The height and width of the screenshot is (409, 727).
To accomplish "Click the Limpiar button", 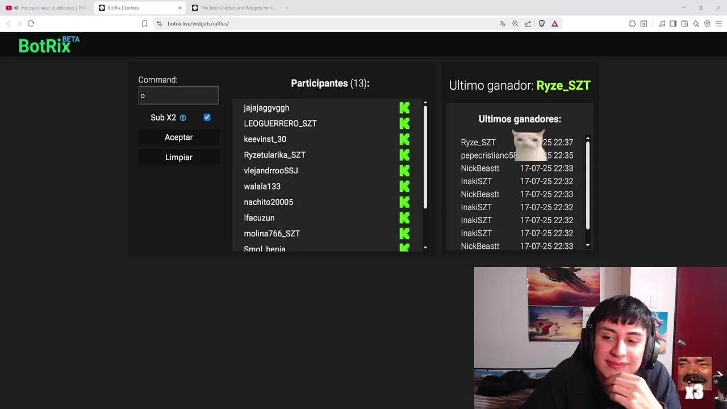I will click(x=179, y=157).
